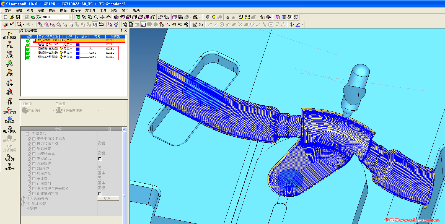This screenshot has width=445, height=224.
Task: Open the NC报告 (NC report) icon
Action: pos(9,167)
